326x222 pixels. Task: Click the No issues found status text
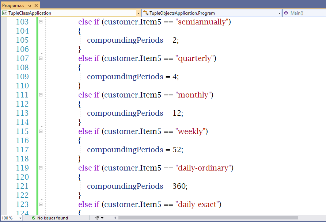[x=52, y=218]
